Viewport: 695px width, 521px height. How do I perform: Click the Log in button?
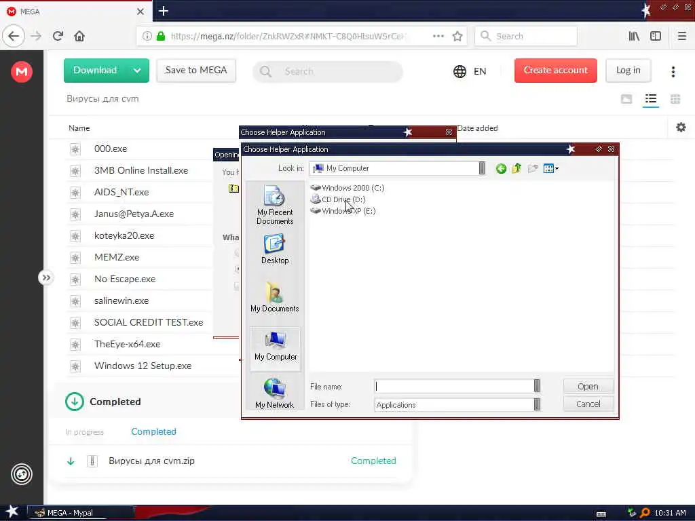(x=628, y=71)
